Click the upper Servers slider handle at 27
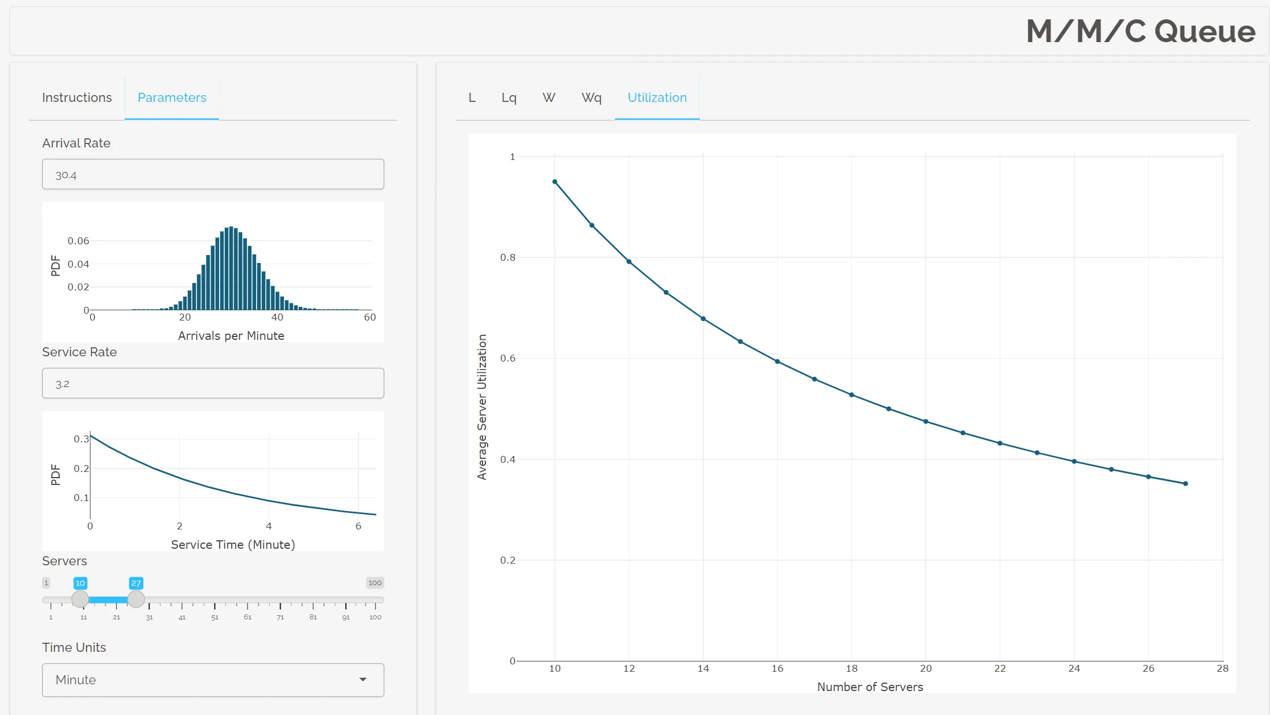 136,599
